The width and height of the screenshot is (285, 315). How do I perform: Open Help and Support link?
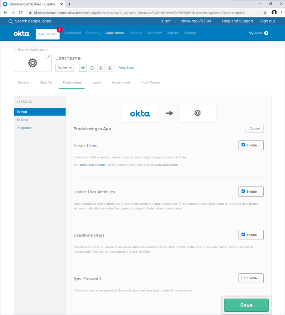[238, 21]
